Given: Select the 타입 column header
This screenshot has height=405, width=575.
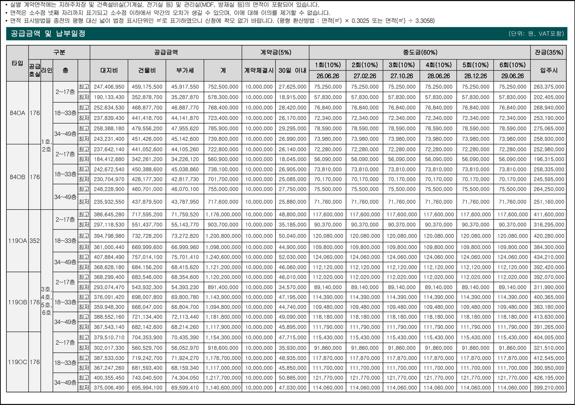Looking at the screenshot, I should coord(17,63).
